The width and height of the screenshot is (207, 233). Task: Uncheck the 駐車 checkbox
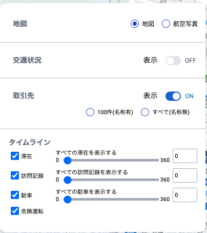[x=15, y=195]
